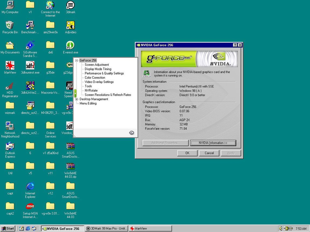Click the volume speaker tray icon
The width and height of the screenshot is (310, 232).
pos(281,229)
